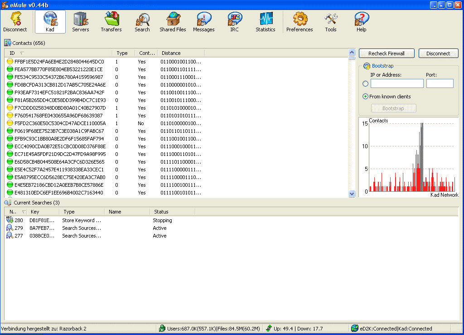Click the contacts list scroll down arrow
This screenshot has height=335, width=464.
(x=352, y=194)
